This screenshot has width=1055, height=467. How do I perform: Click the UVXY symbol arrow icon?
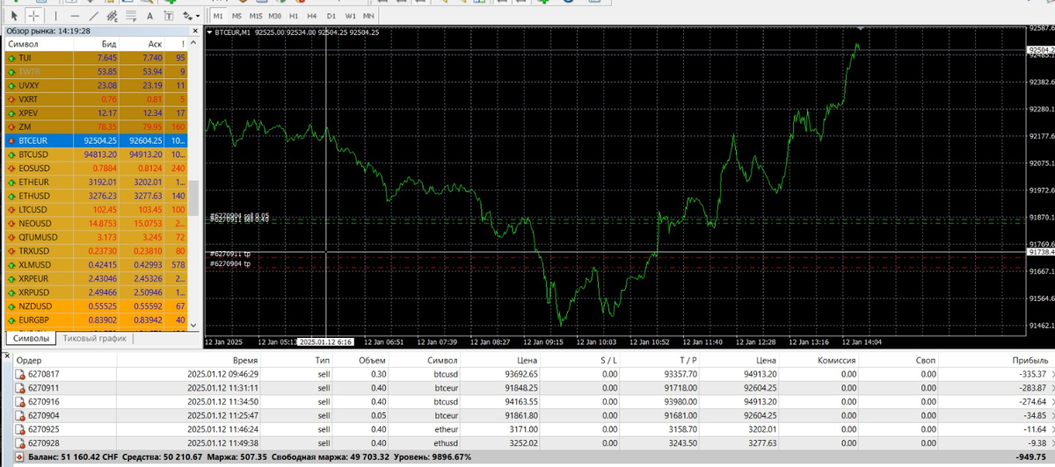11,85
